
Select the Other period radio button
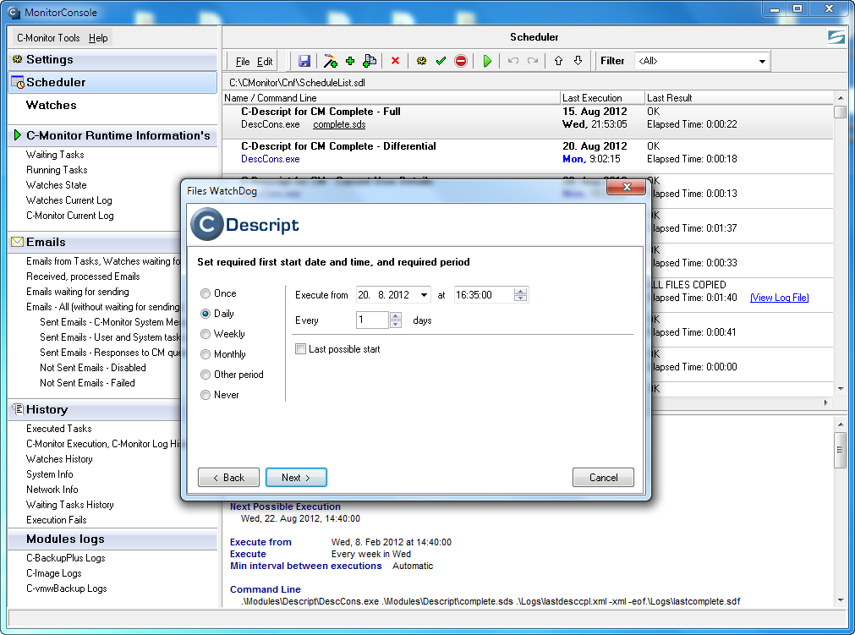point(205,375)
